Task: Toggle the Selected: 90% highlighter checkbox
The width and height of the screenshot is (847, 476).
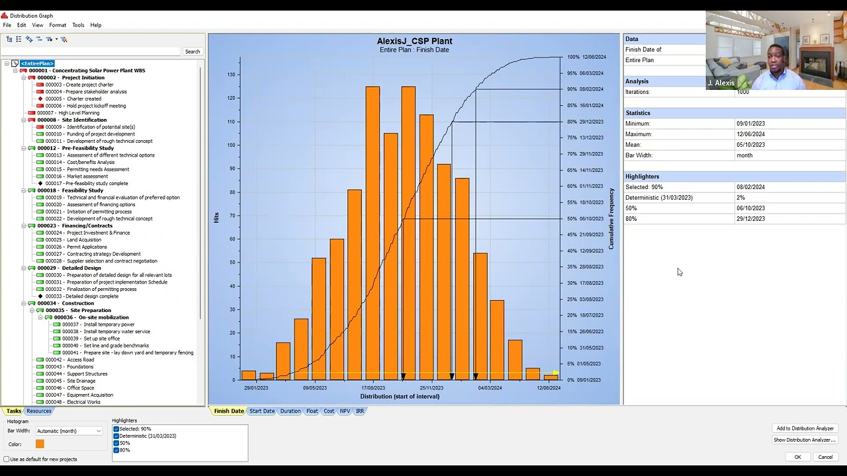Action: [116, 429]
